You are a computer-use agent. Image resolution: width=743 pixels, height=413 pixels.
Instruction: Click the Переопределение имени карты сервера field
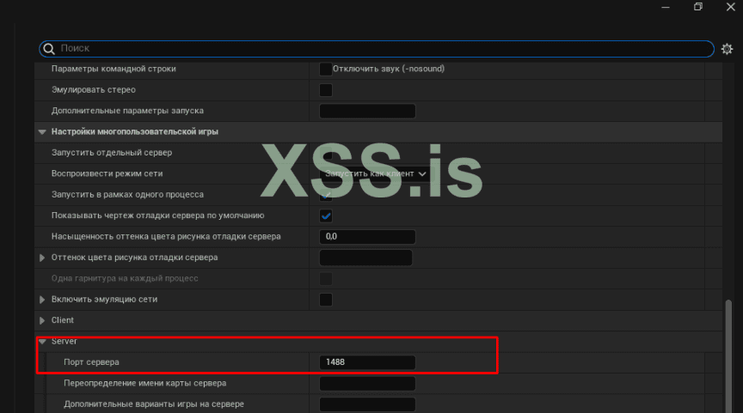(x=367, y=383)
